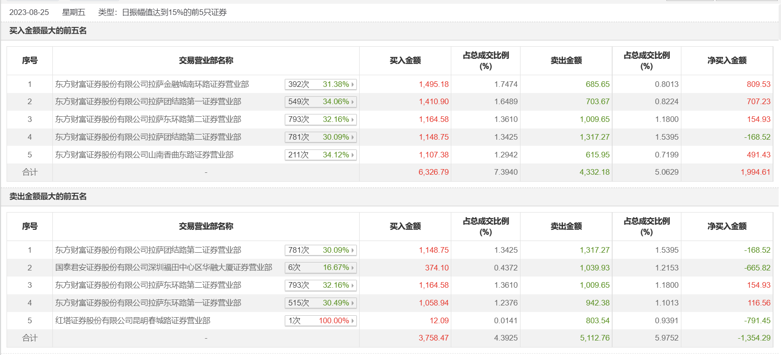Click the -791.45 net buy value
Viewport: 781px width, 355px height.
[758, 321]
